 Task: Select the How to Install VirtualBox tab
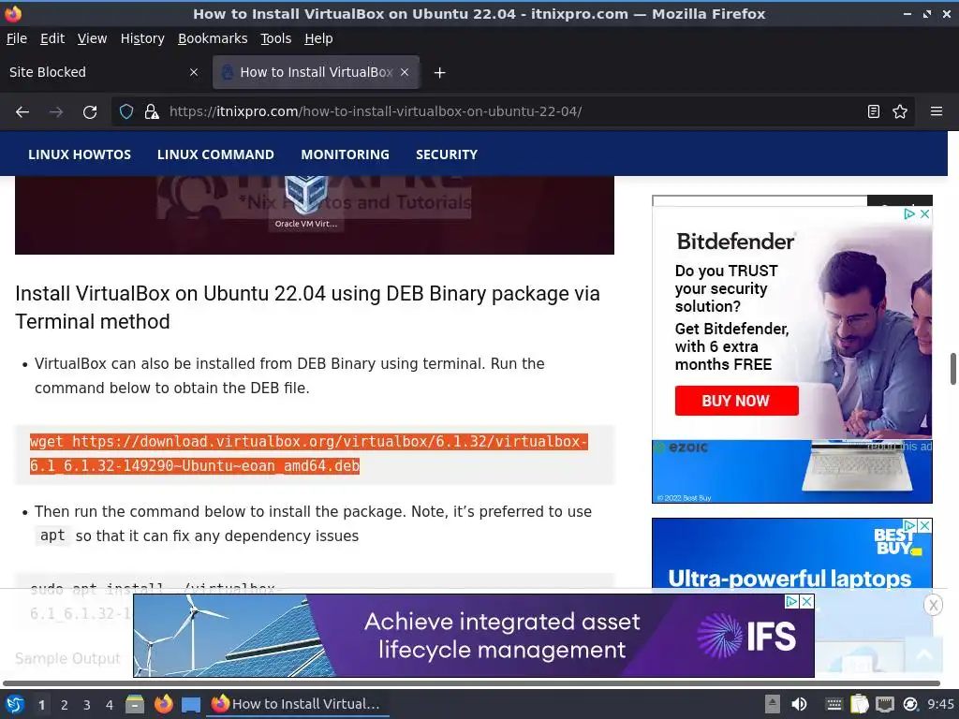[x=316, y=72]
